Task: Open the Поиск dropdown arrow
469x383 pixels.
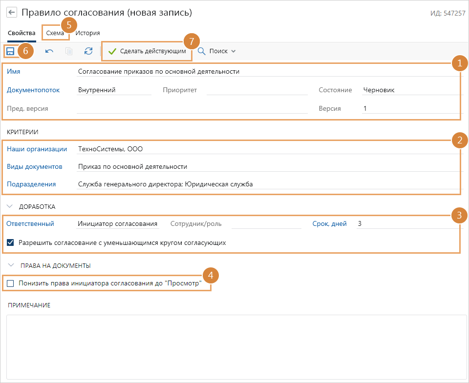Action: [234, 51]
